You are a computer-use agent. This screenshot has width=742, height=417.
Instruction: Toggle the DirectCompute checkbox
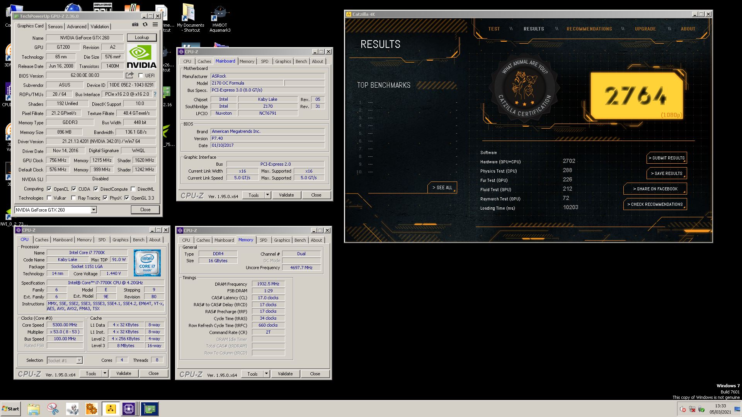(96, 189)
